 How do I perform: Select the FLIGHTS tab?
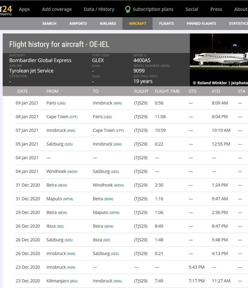(x=166, y=24)
